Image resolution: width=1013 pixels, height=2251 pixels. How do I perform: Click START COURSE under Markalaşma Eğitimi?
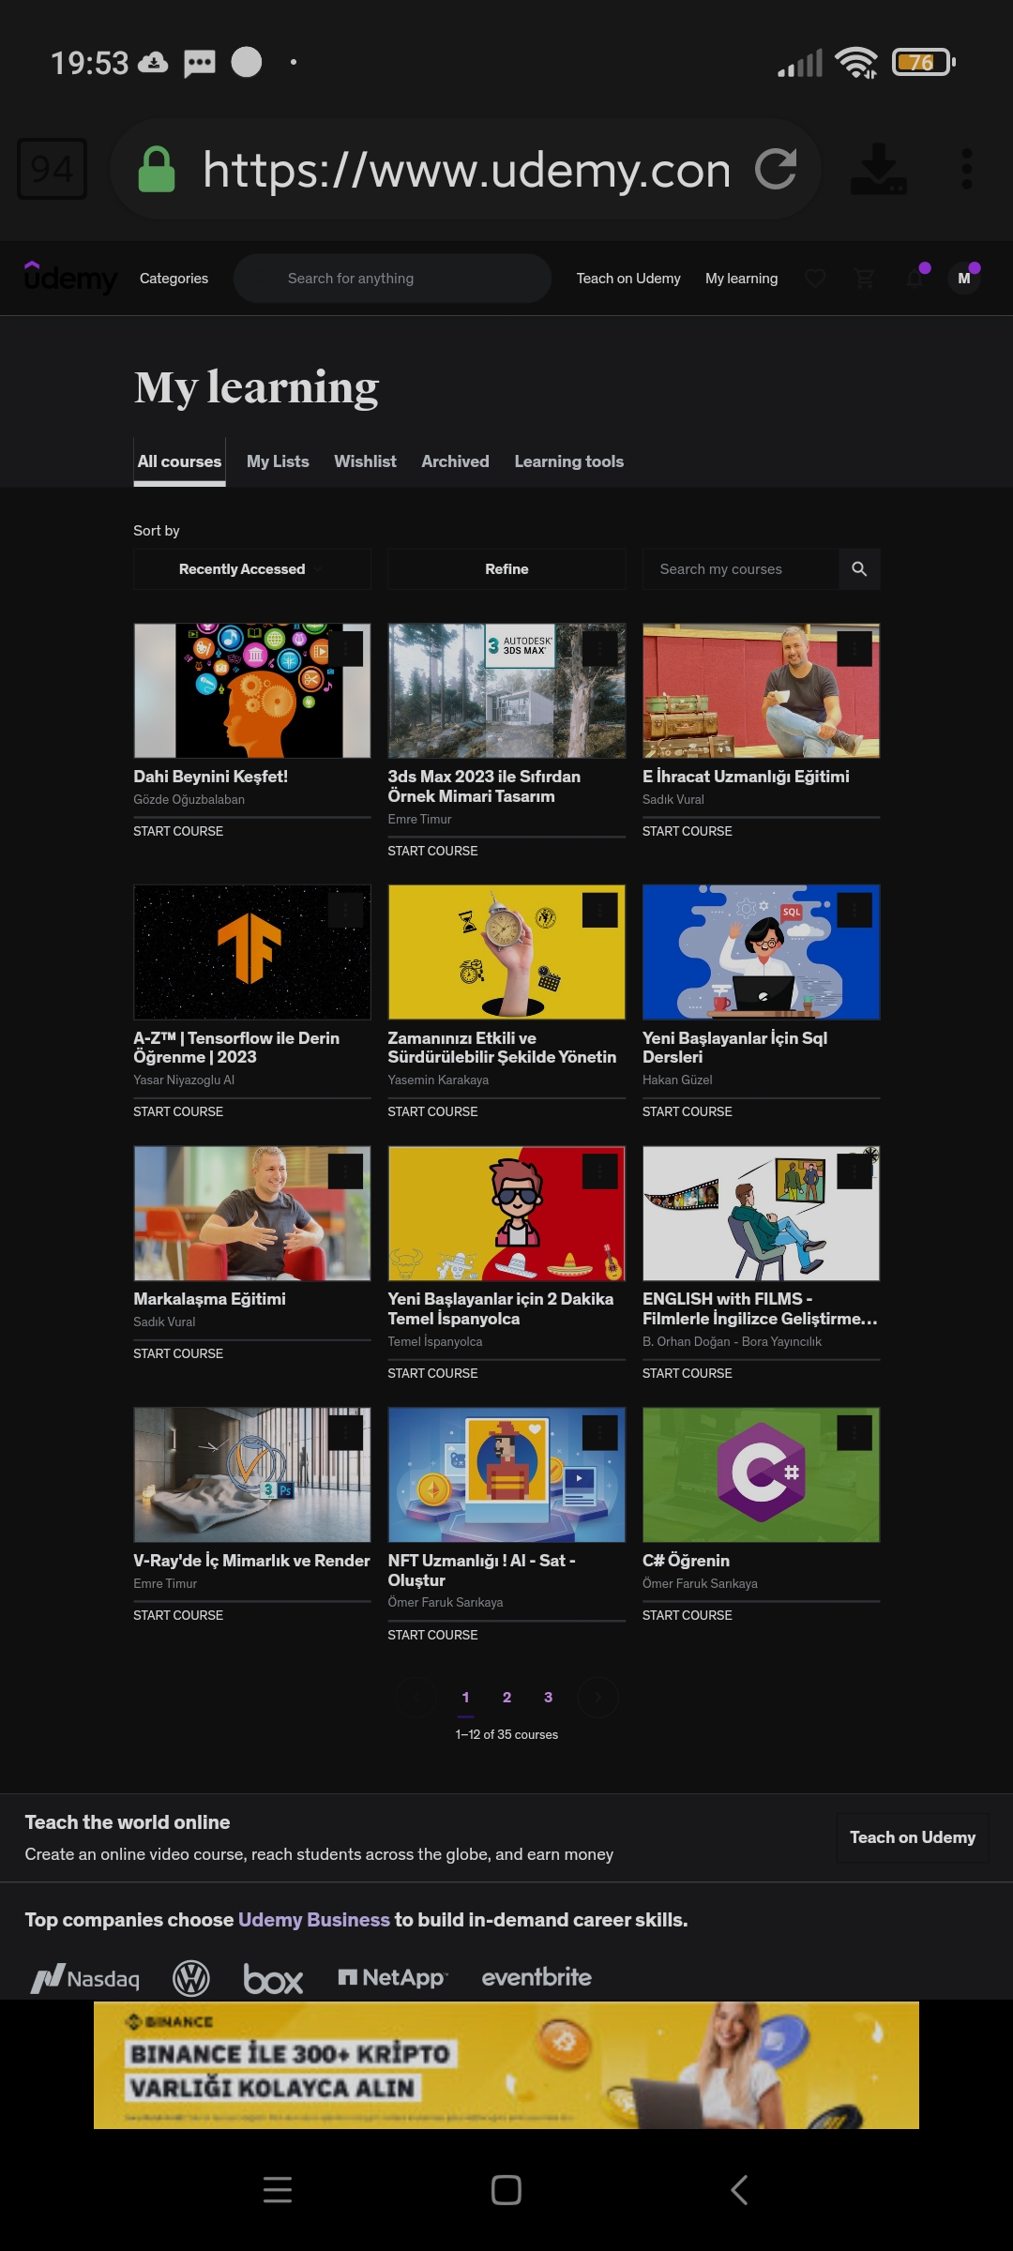[x=178, y=1353]
